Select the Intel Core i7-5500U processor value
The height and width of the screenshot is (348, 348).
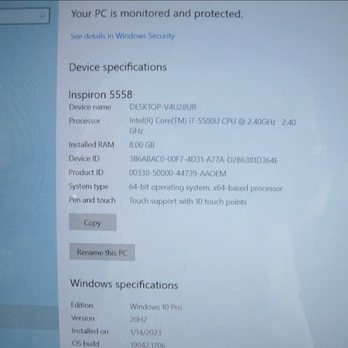[213, 126]
